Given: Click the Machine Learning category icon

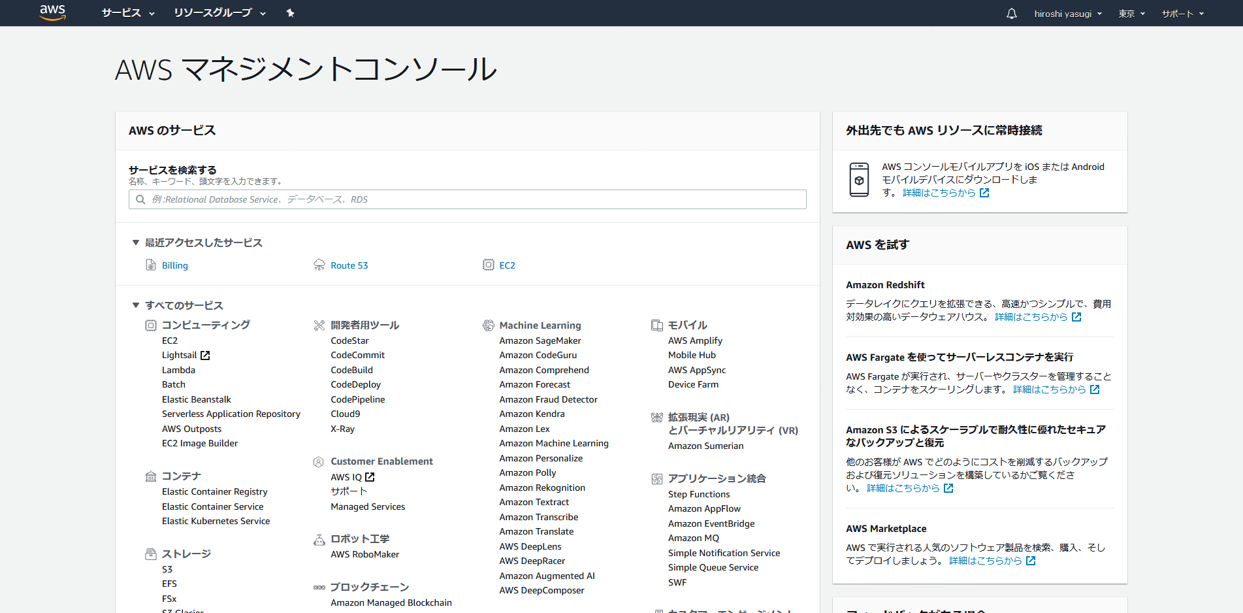Looking at the screenshot, I should tap(489, 325).
